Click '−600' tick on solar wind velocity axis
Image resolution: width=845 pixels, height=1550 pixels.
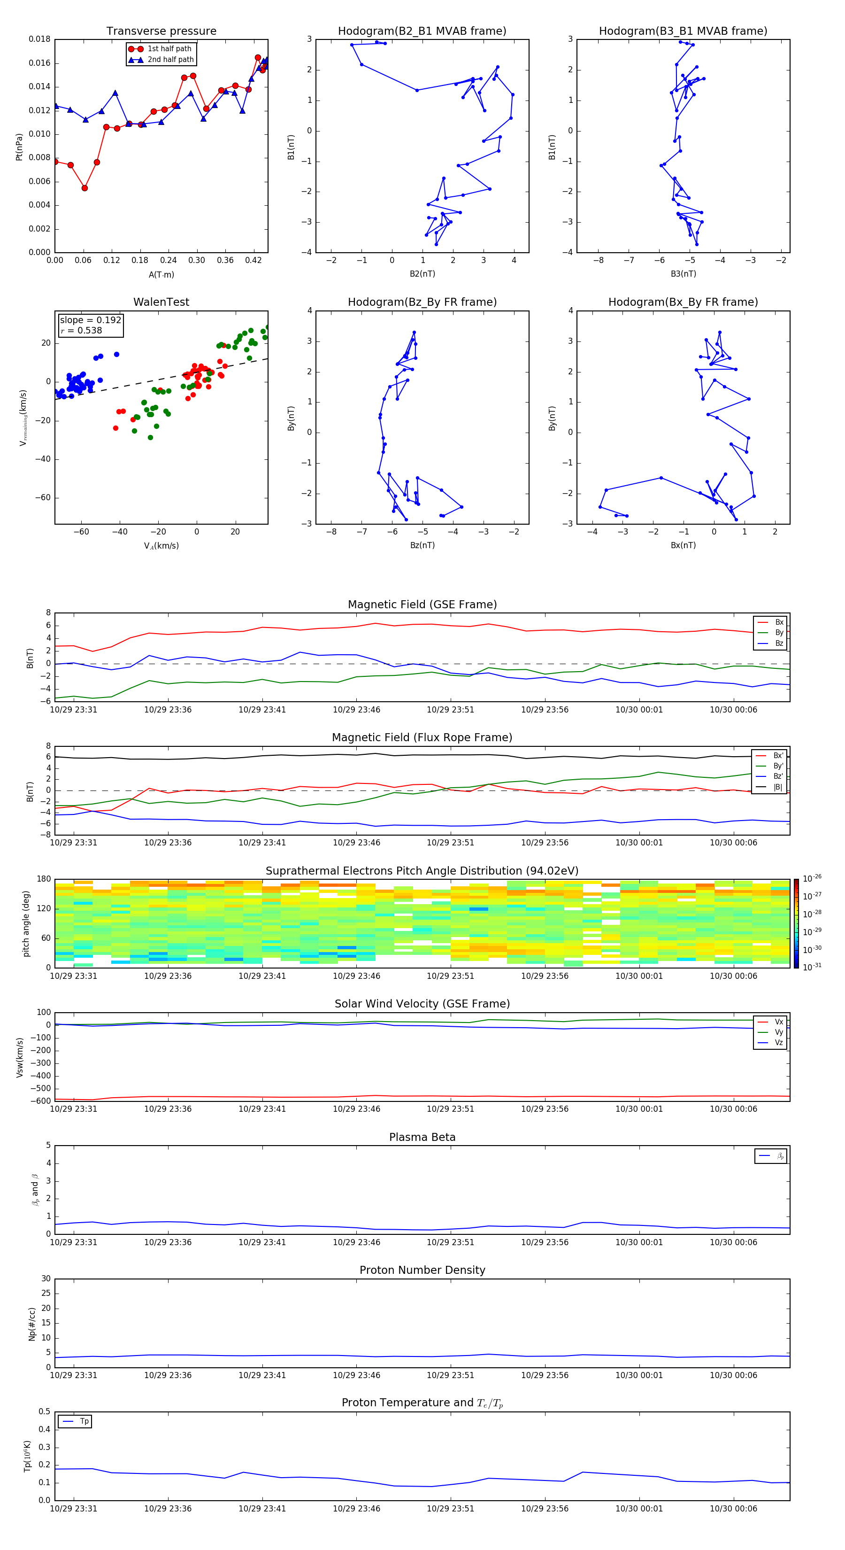tap(40, 1101)
